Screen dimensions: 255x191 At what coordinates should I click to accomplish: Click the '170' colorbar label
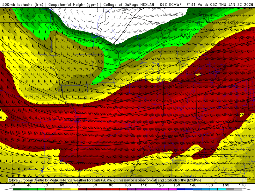click(x=242, y=185)
